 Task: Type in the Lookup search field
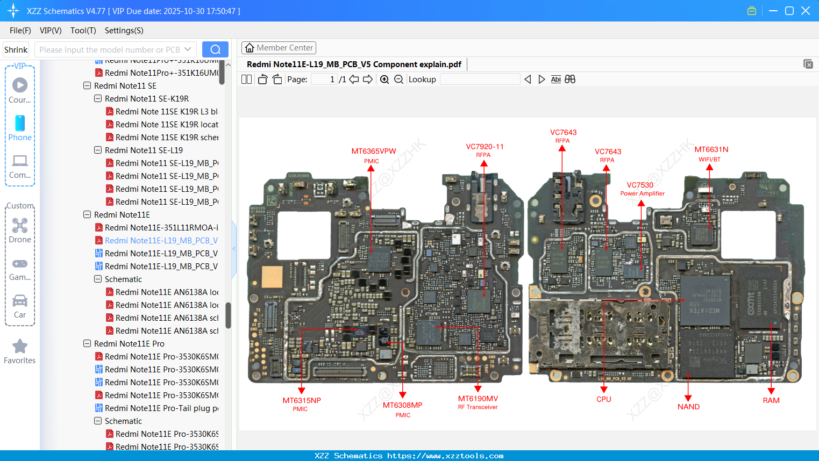click(x=480, y=79)
